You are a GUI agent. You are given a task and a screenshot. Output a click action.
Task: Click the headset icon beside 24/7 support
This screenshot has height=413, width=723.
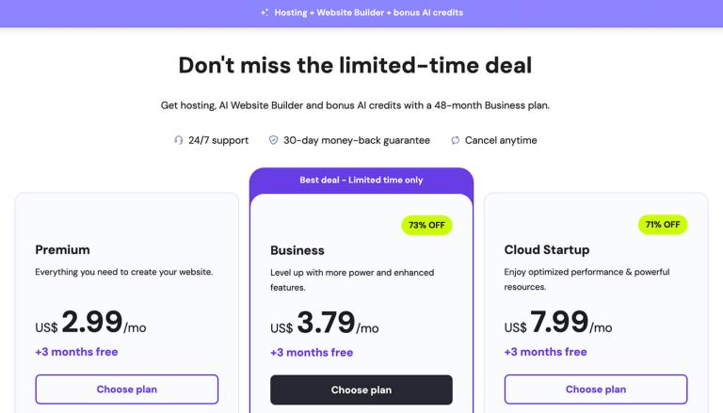pos(179,140)
